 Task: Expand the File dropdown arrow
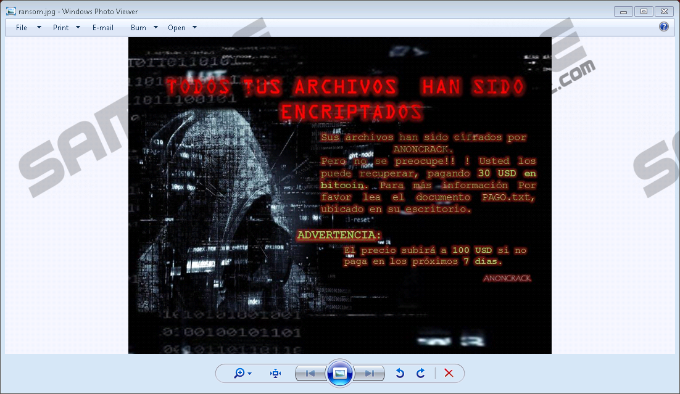point(39,27)
